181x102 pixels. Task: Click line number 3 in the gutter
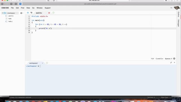(29, 20)
